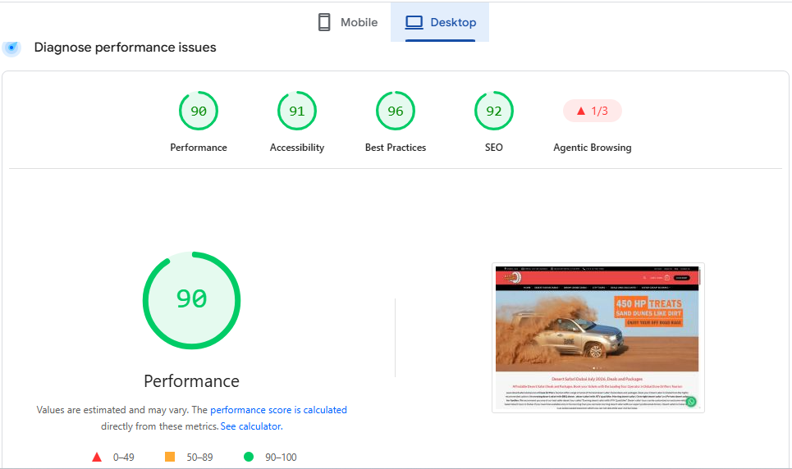792x469 pixels.
Task: Click the green WhatsApp icon in the thumbnail
Action: [691, 402]
